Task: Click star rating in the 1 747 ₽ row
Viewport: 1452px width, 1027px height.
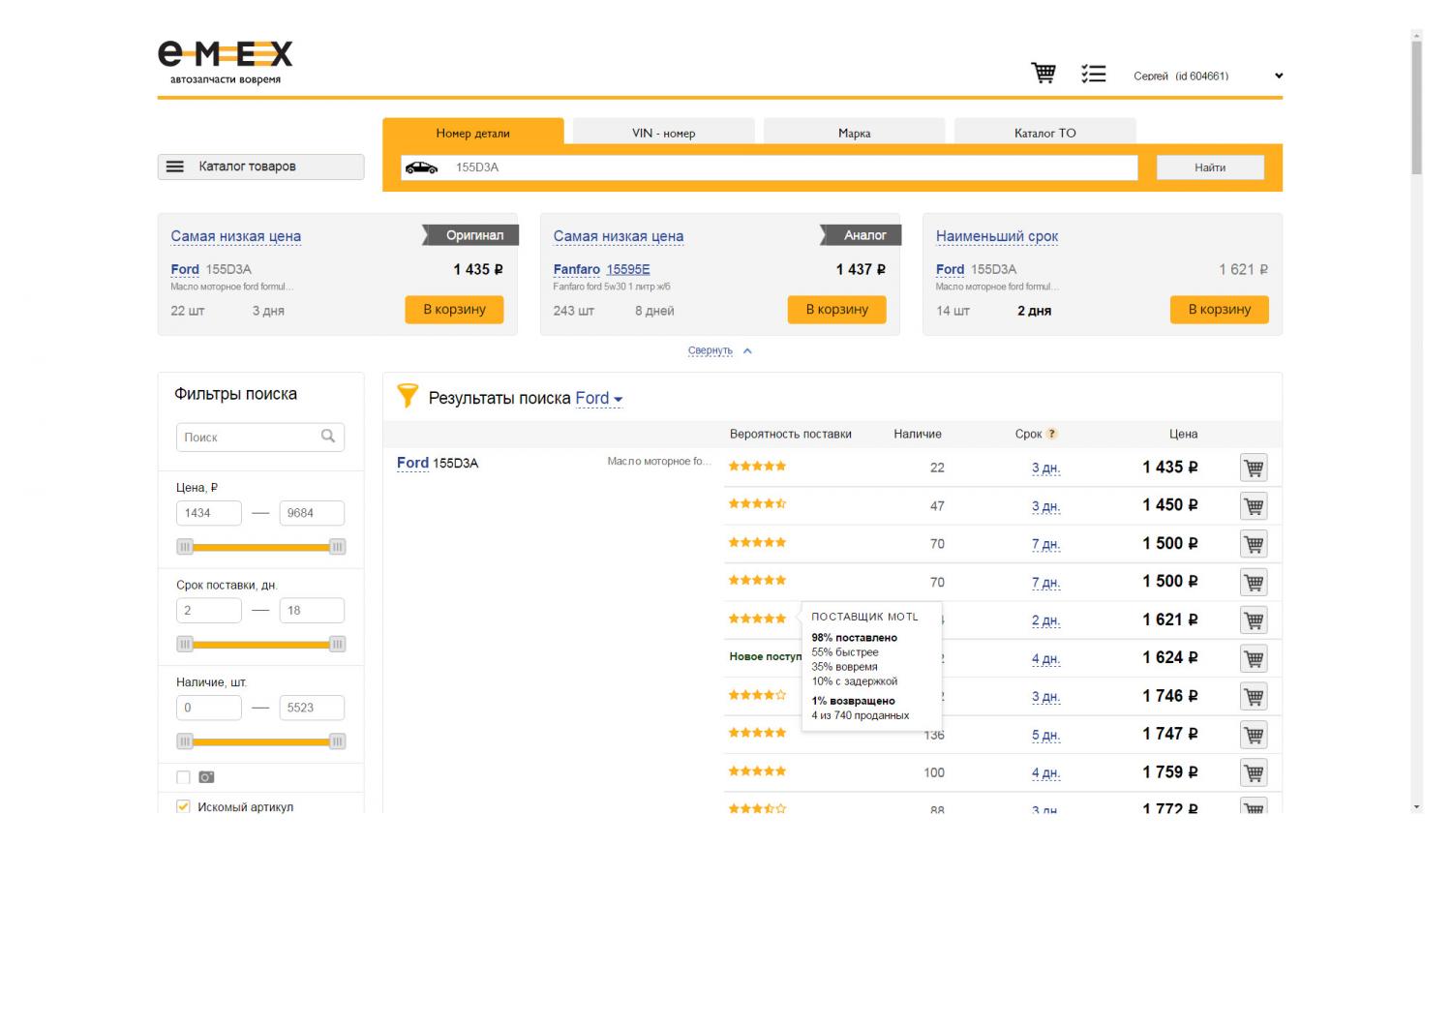Action: point(757,733)
